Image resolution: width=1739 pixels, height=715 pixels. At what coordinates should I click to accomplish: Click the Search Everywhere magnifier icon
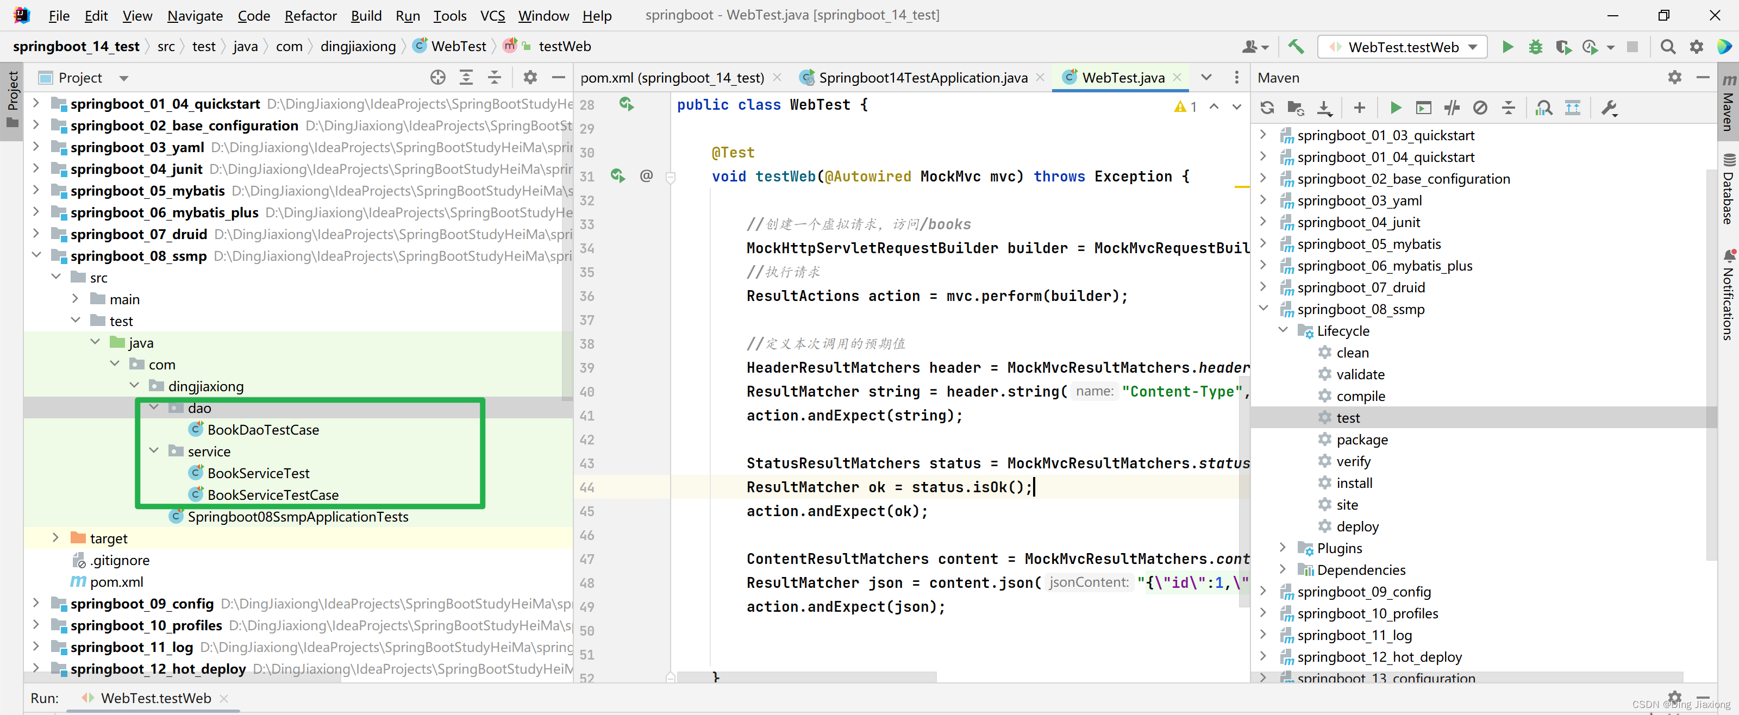pyautogui.click(x=1667, y=47)
